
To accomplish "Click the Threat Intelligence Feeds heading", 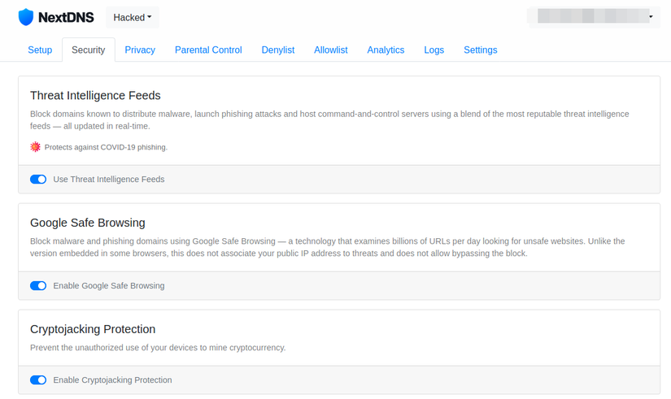I will [x=95, y=95].
